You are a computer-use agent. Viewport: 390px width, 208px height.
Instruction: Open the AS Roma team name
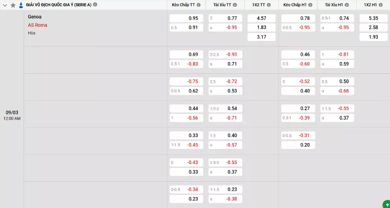point(38,25)
